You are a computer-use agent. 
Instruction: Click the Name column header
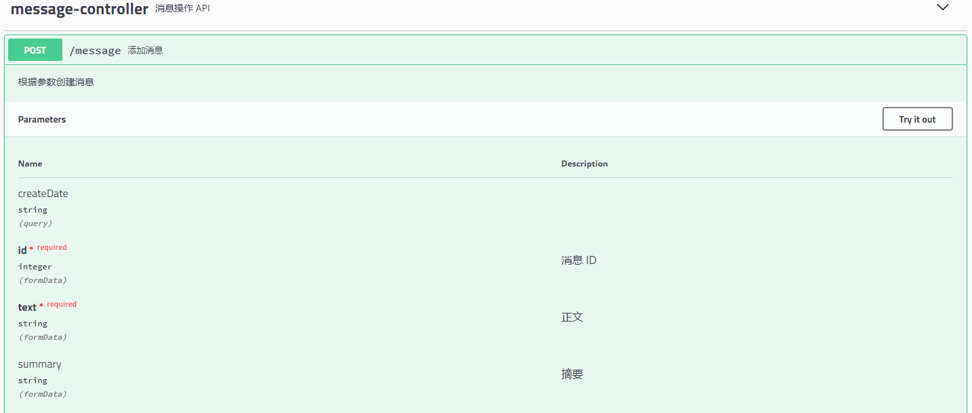30,164
